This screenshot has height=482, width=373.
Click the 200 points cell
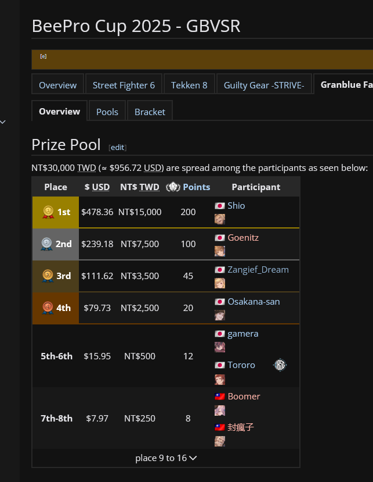point(188,212)
